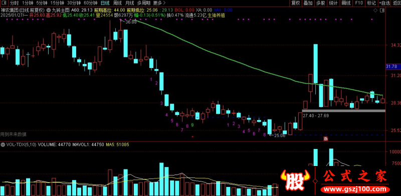
Task: Click the 生猪养殖 sector label
Action: pyautogui.click(x=216, y=15)
